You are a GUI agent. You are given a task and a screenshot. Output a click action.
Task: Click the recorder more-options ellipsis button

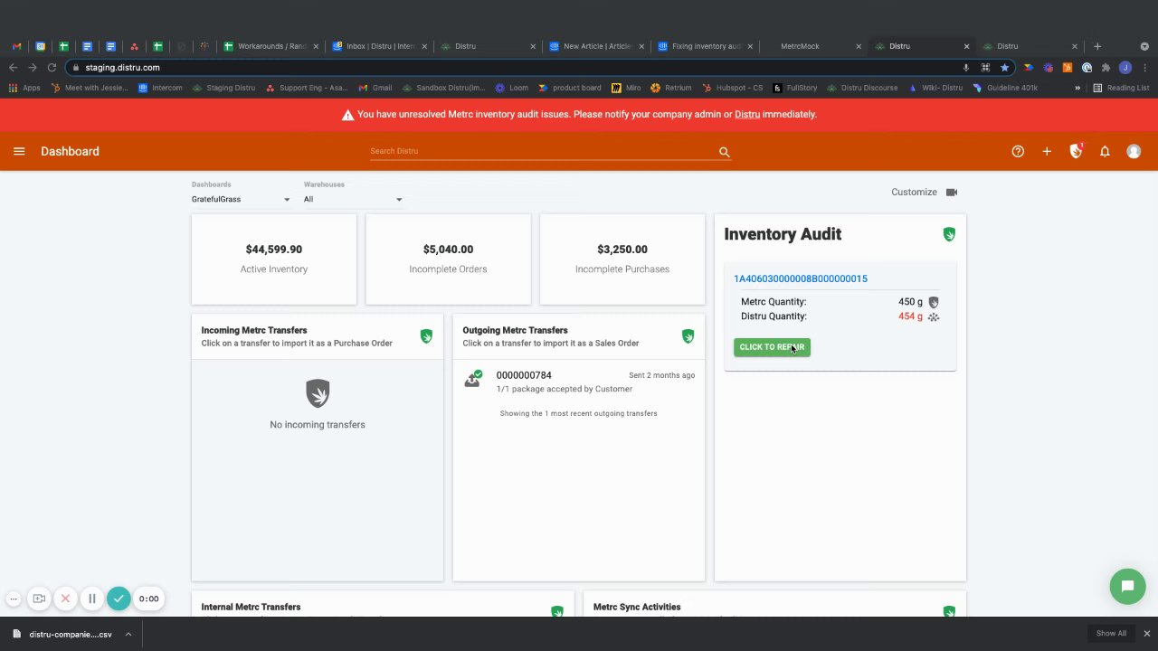pos(14,599)
